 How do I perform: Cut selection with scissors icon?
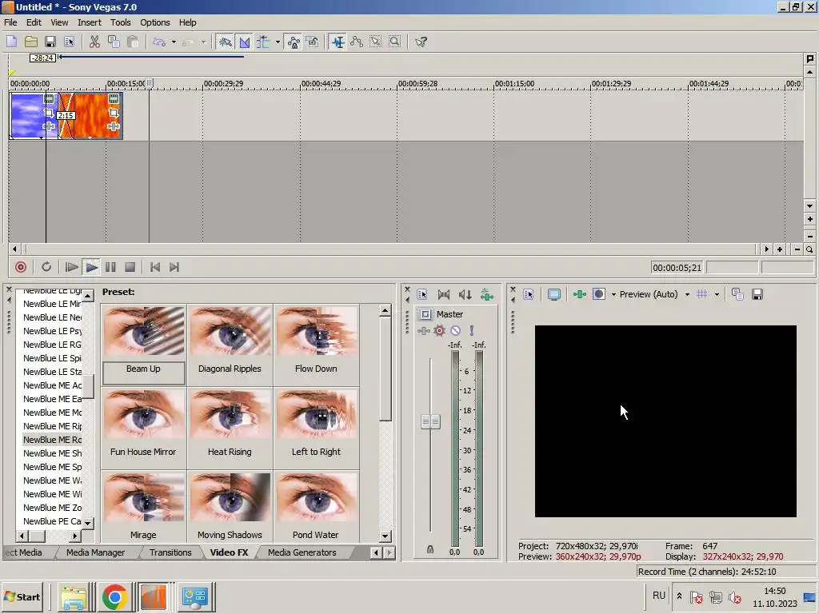pyautogui.click(x=94, y=42)
